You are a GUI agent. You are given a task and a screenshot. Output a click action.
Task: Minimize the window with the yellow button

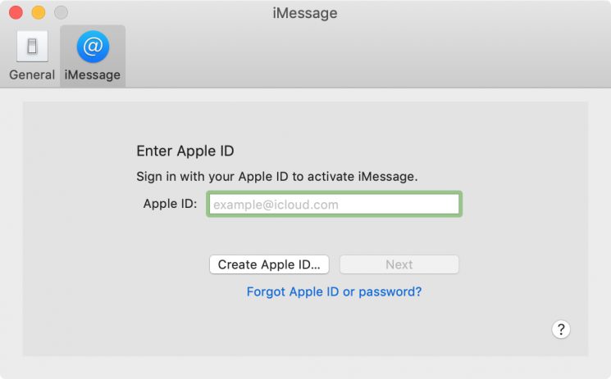click(x=39, y=13)
